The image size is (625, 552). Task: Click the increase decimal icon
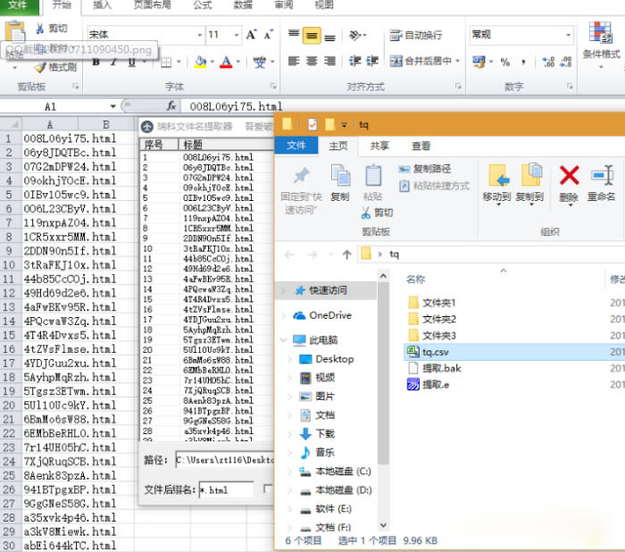(x=548, y=62)
